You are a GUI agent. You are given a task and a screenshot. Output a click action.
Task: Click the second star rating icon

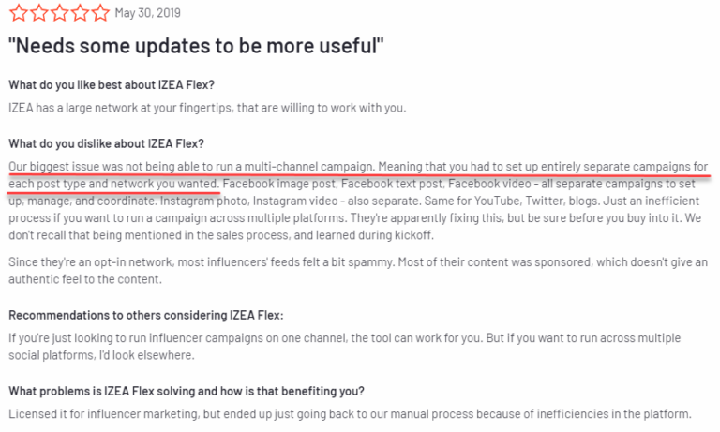tap(39, 13)
